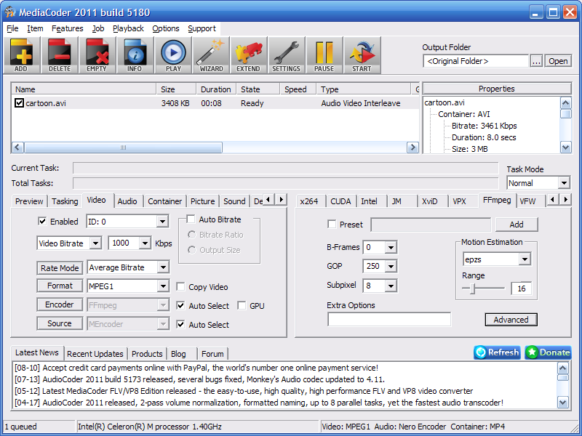Open the Subpixel dropdown
The width and height of the screenshot is (582, 436).
click(x=391, y=286)
